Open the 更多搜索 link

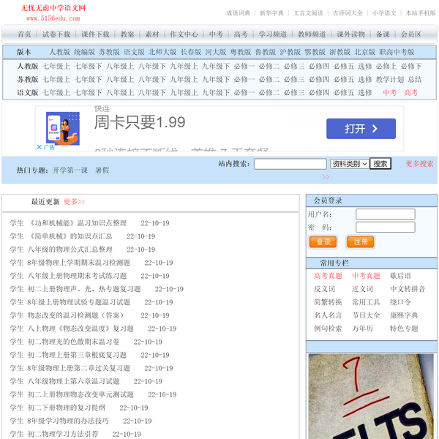click(419, 164)
